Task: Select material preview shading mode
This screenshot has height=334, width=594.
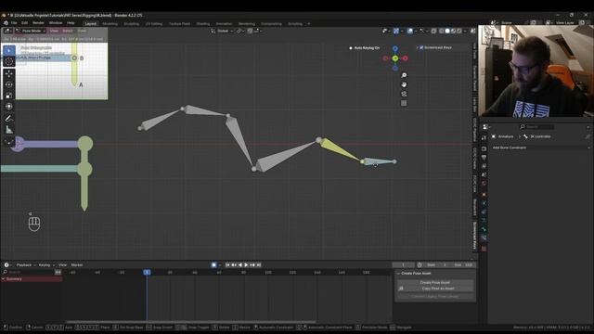Action: point(454,31)
